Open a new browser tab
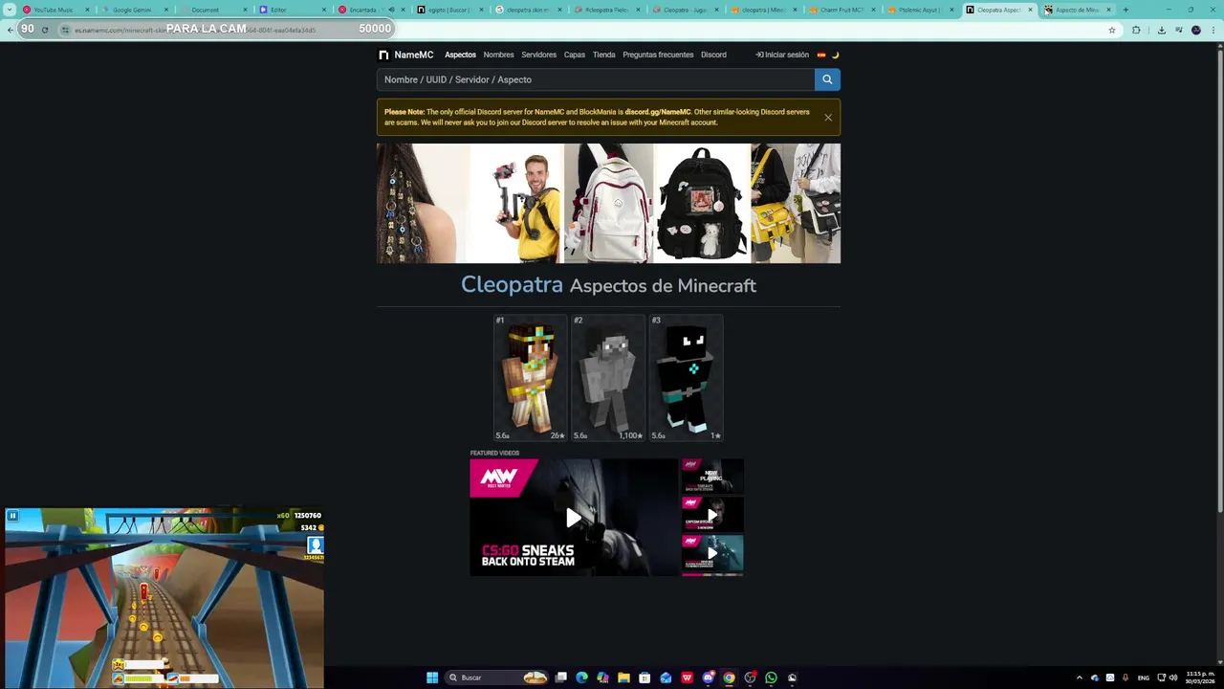1224x689 pixels. pyautogui.click(x=1126, y=10)
